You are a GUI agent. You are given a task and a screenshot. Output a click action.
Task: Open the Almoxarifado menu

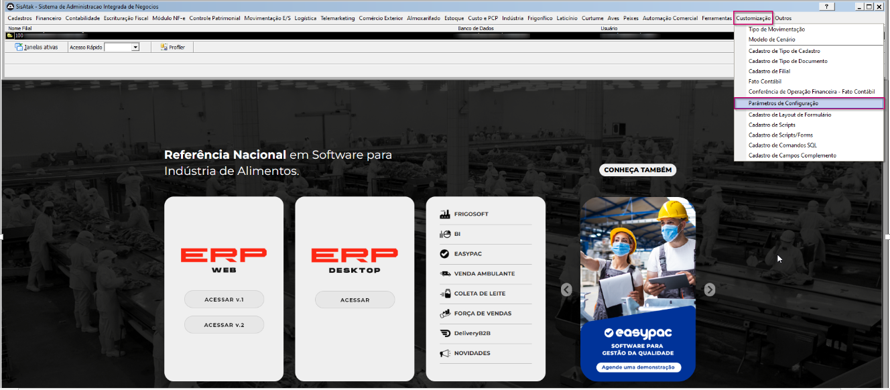coord(424,18)
